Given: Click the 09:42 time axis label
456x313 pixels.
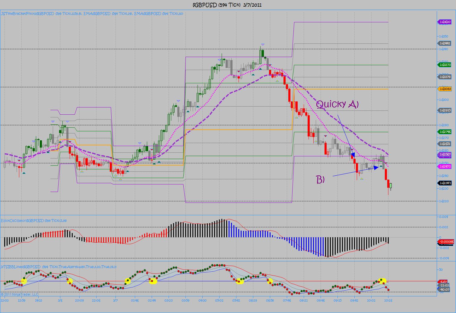Looking at the screenshot, I should click(x=355, y=300).
